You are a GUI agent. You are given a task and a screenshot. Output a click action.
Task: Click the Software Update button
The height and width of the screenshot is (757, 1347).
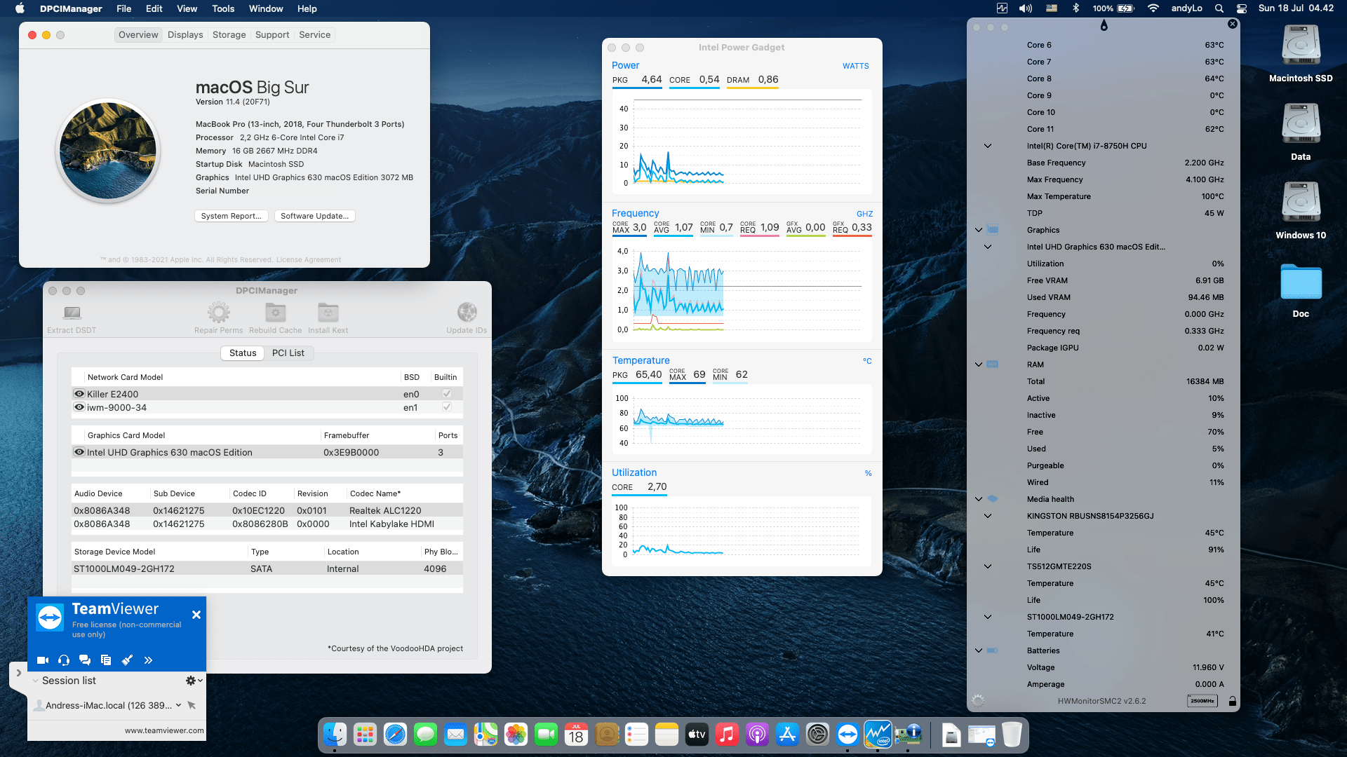pos(314,216)
